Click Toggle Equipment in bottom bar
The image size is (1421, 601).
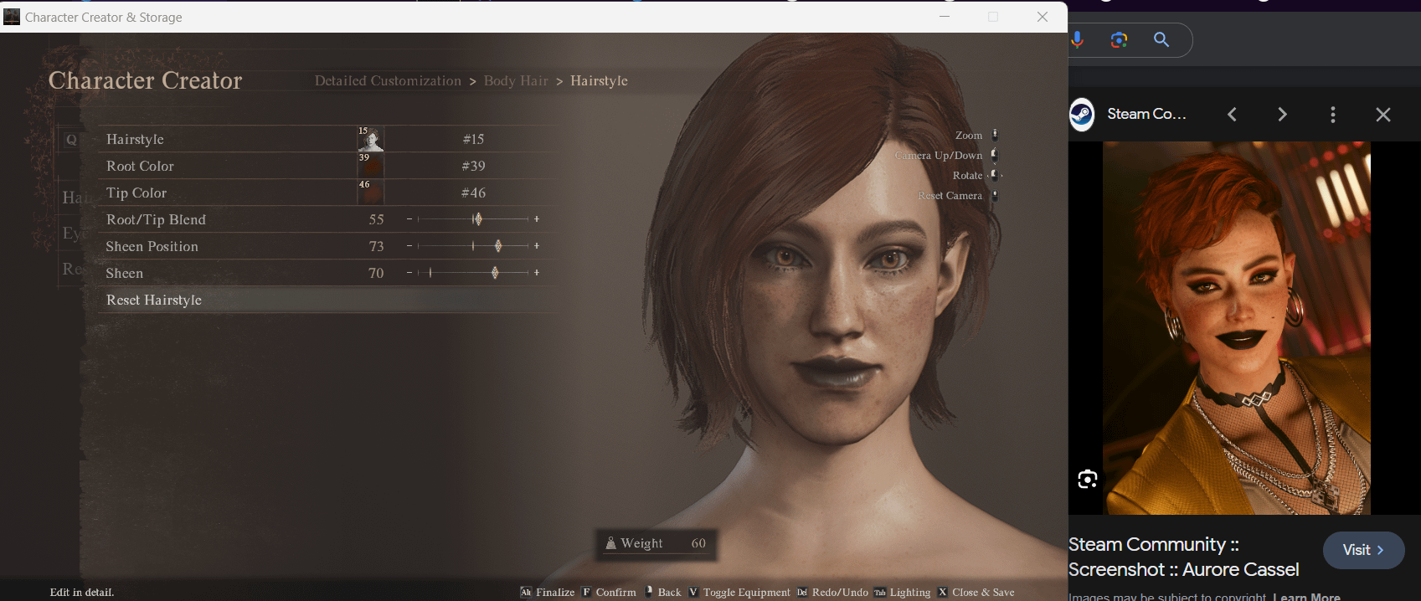746,592
